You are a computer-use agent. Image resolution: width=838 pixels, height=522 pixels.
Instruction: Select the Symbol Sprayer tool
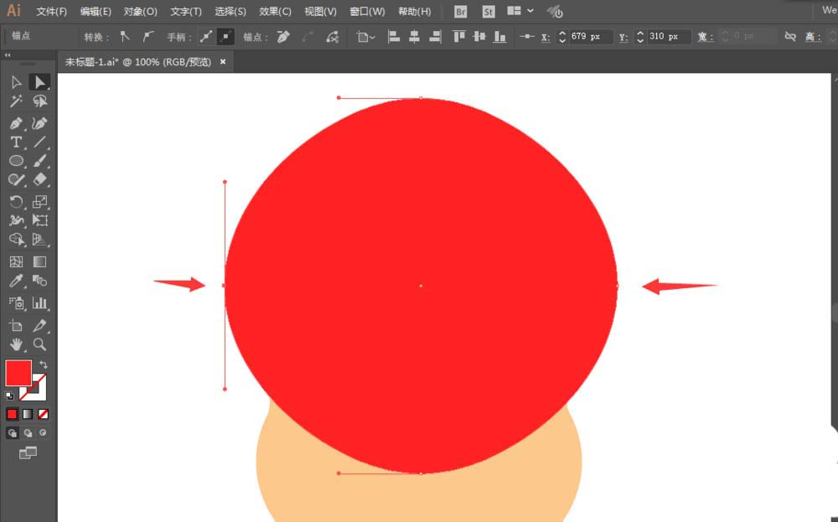[16, 303]
